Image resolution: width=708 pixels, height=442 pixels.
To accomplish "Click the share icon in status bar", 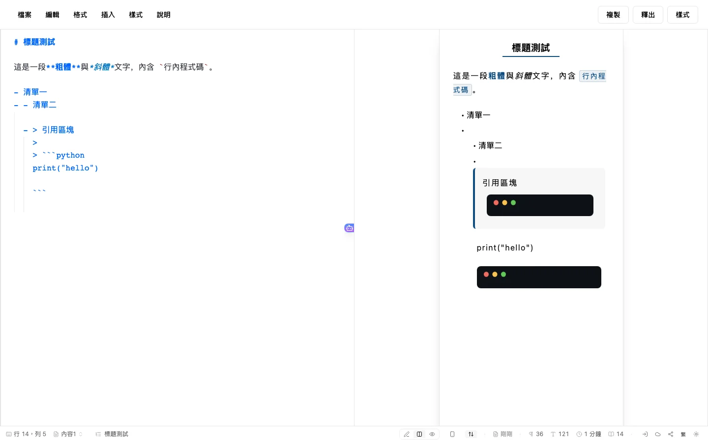I will (671, 434).
